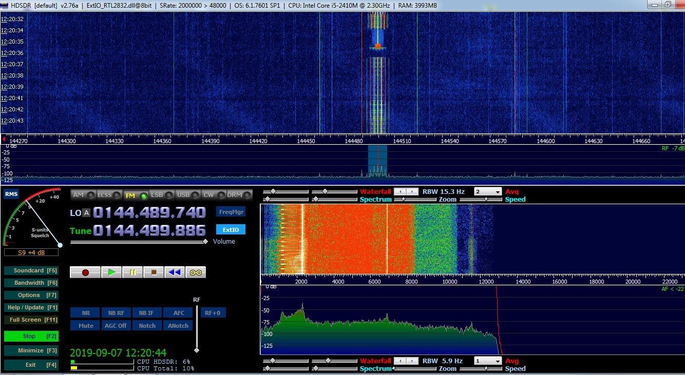
Task: Click the vertical RF gain slider handle
Action: point(196,350)
